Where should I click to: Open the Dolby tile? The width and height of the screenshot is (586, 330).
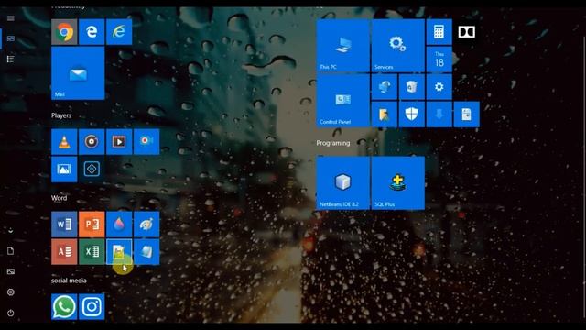click(x=466, y=32)
